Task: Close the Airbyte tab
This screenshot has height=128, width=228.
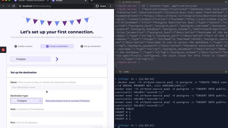Action: point(85,1)
